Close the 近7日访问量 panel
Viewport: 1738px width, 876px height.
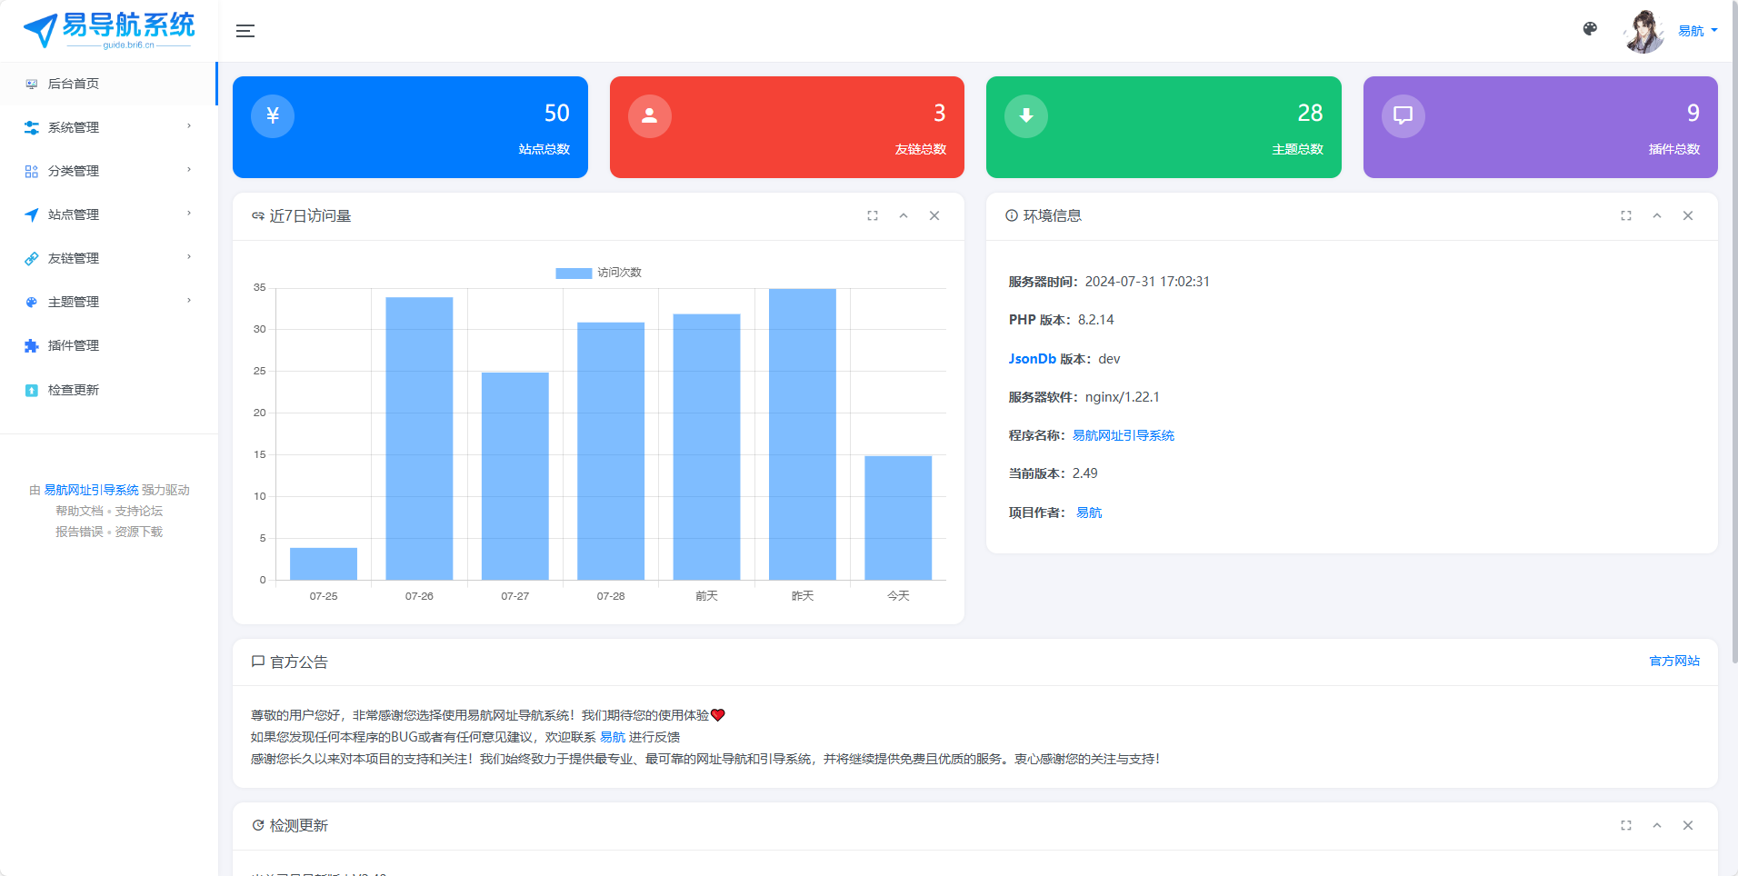click(x=934, y=215)
